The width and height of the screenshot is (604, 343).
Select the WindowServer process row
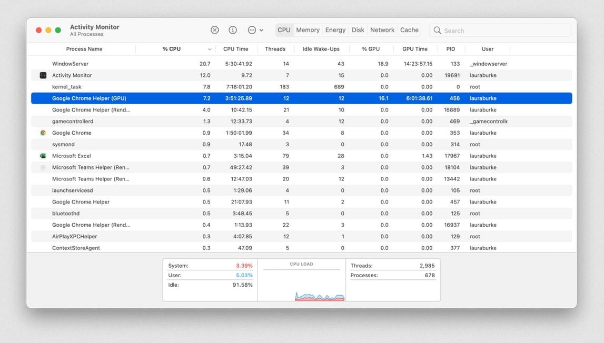302,64
